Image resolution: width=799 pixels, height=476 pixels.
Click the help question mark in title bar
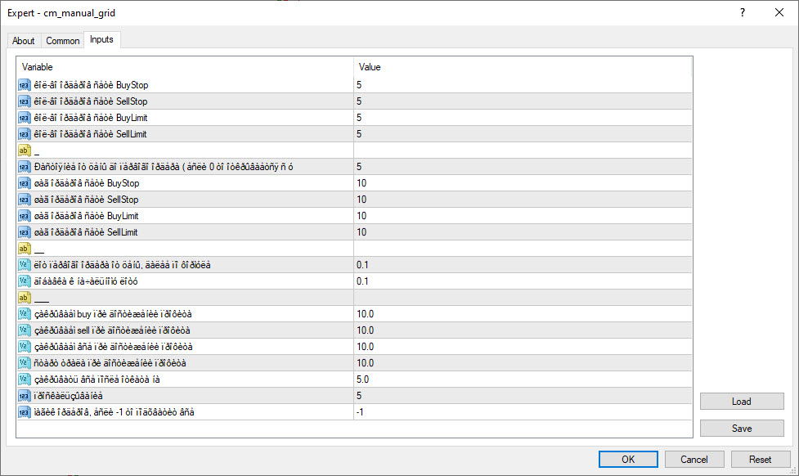tap(743, 12)
